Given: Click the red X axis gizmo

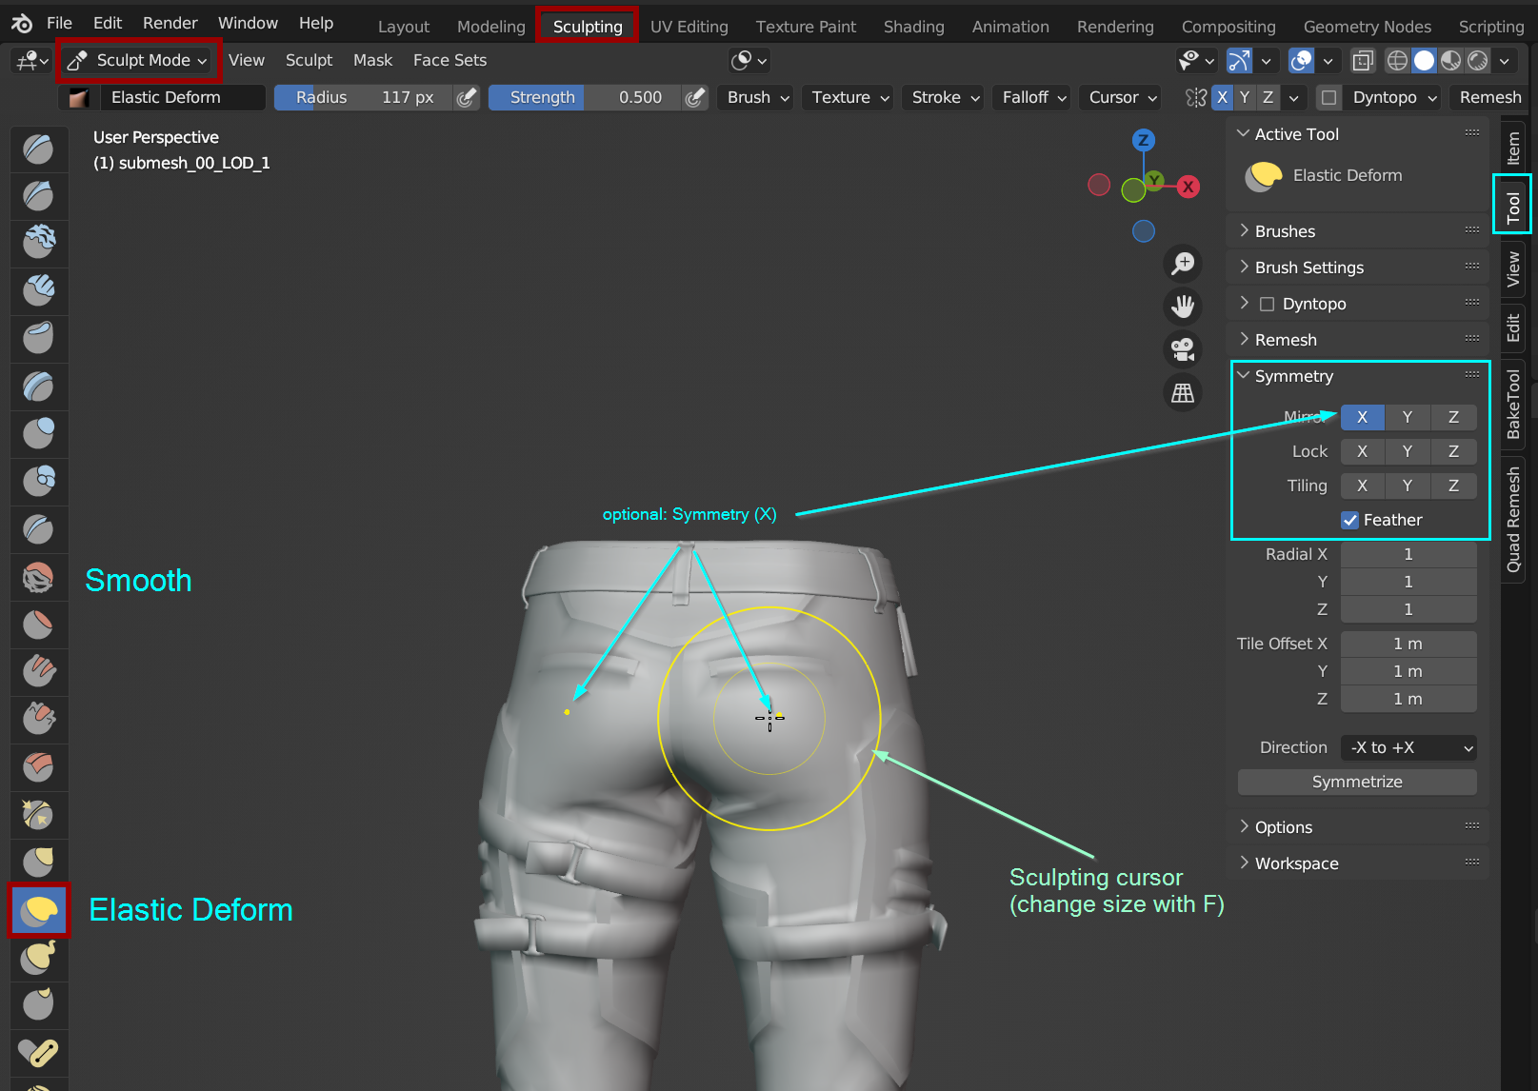Looking at the screenshot, I should point(1188,187).
